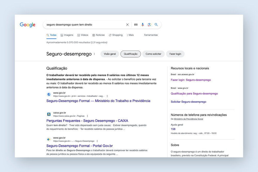Image resolution: width=258 pixels, height=172 pixels.
Task: Open Ferramentas search tools
Action: (x=151, y=35)
